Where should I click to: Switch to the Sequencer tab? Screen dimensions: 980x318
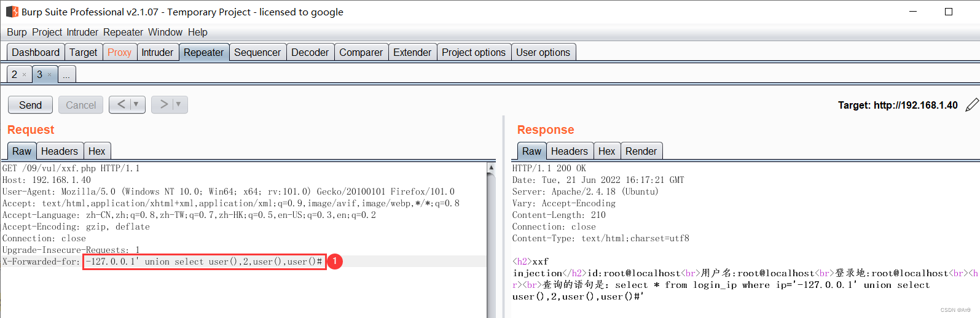coord(257,52)
